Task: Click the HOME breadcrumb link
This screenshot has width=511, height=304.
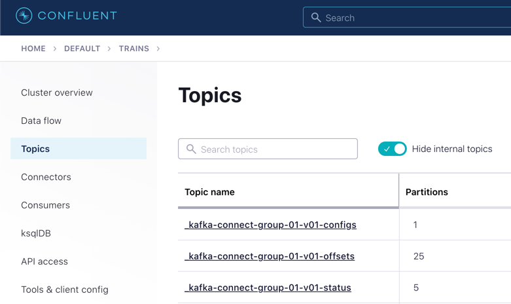Action: 33,48
